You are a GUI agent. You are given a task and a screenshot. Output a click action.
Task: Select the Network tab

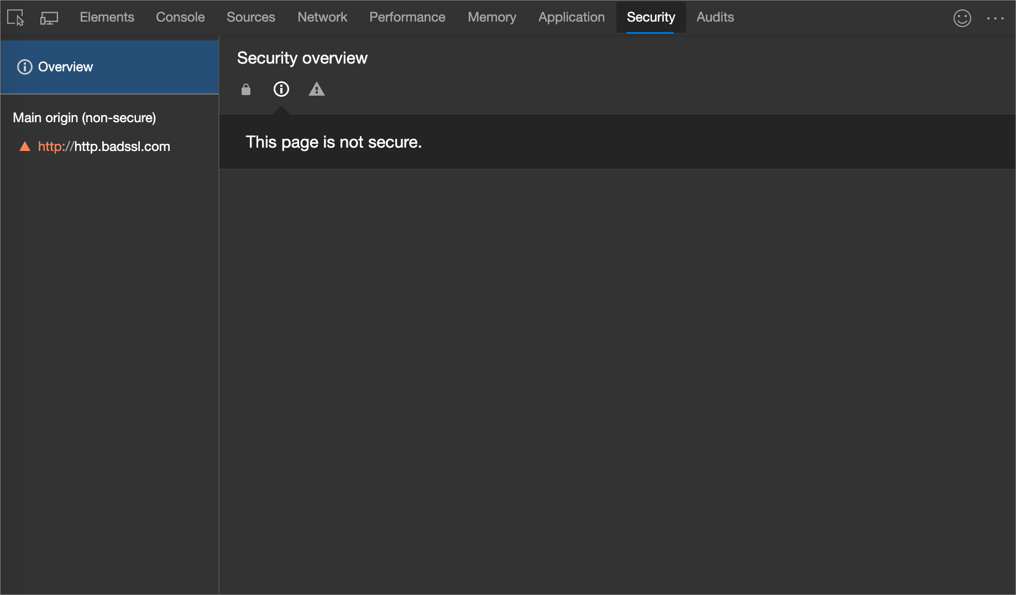pyautogui.click(x=322, y=17)
